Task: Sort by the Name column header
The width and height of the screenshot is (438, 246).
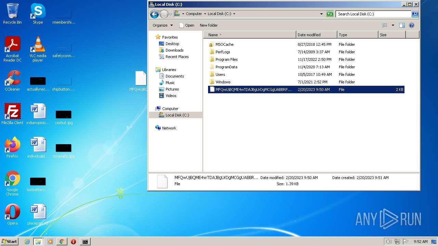Action: [x=250, y=35]
